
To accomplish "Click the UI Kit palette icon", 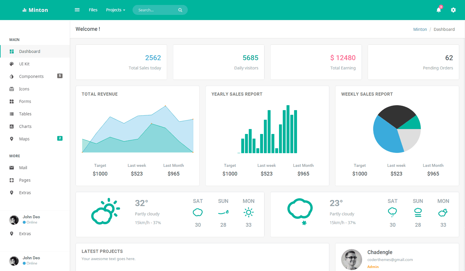I will pyautogui.click(x=12, y=64).
